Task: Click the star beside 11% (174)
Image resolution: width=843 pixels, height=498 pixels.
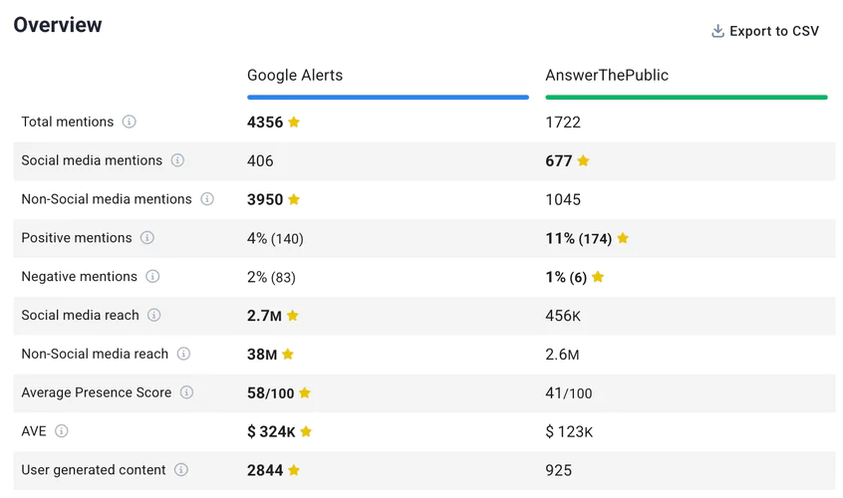Action: [x=623, y=238]
